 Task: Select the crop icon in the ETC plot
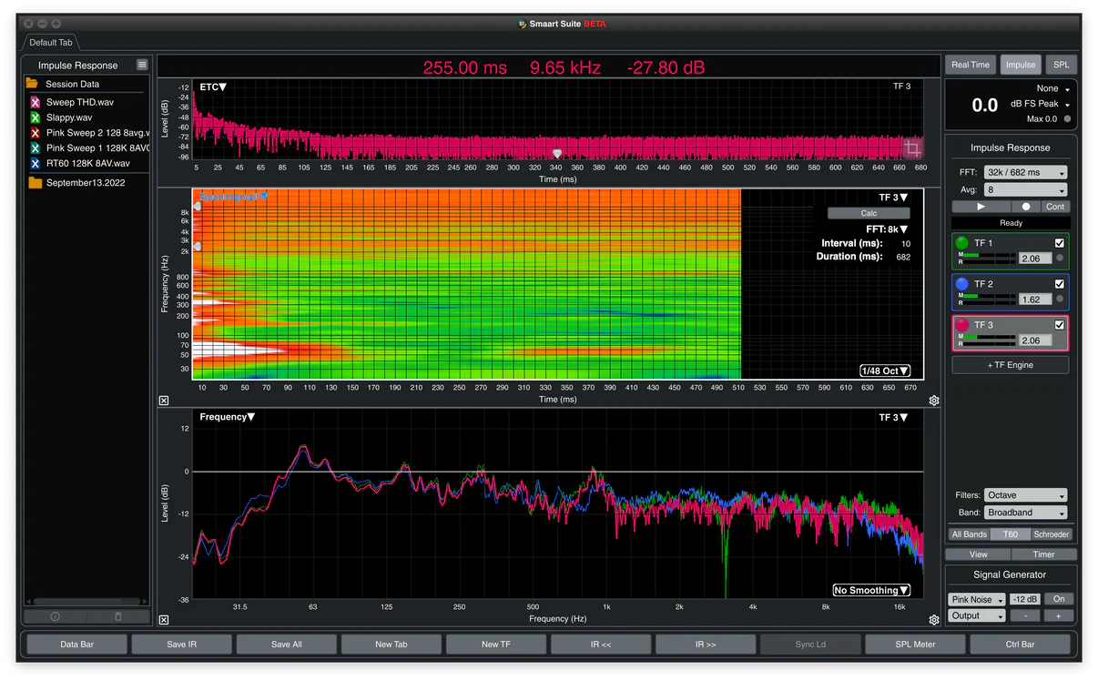tap(911, 148)
